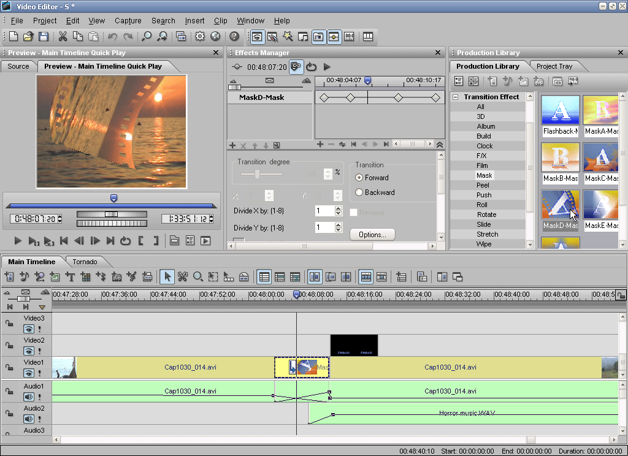Toggle visibility eye on Video2 track
This screenshot has height=456, width=628.
click(28, 351)
